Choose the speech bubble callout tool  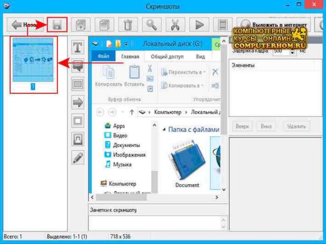click(x=78, y=65)
